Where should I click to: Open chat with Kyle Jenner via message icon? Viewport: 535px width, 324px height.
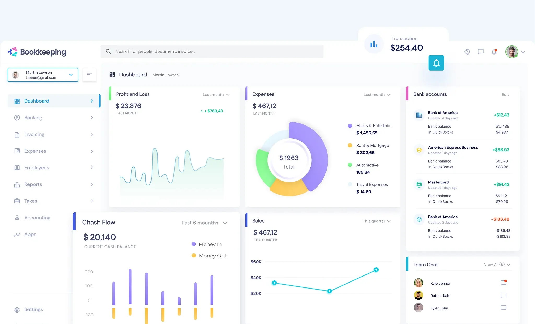click(503, 283)
